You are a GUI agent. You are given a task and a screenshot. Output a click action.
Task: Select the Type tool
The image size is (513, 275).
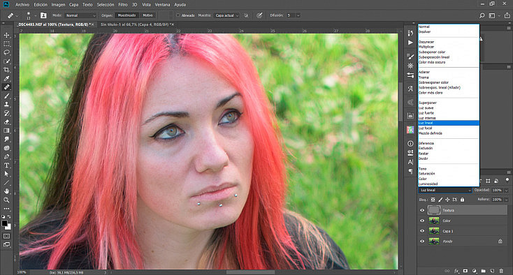[6, 165]
